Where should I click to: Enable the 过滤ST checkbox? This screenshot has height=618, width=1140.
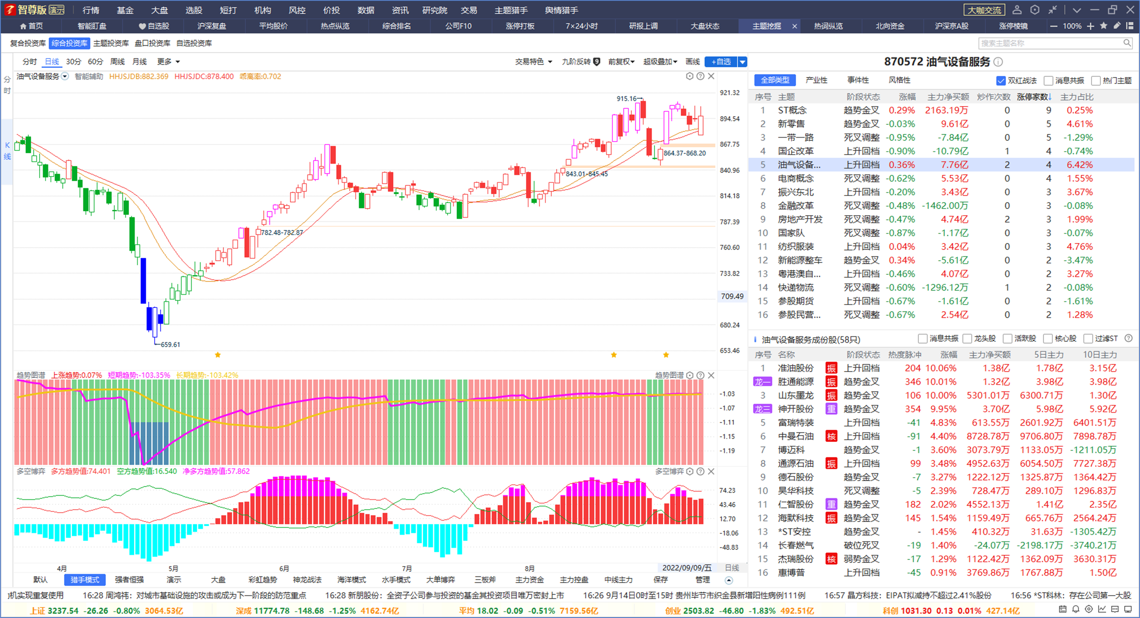click(1088, 338)
